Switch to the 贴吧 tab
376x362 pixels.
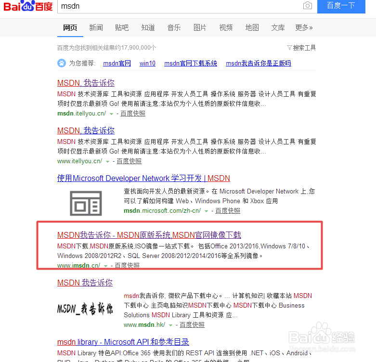(x=122, y=28)
